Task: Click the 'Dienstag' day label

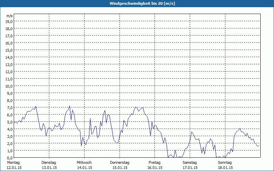Action: (49, 163)
